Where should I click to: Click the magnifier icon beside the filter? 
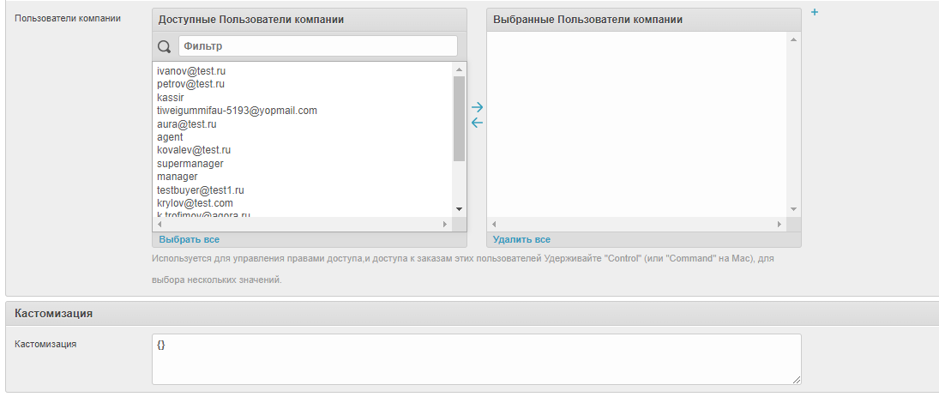(x=165, y=45)
